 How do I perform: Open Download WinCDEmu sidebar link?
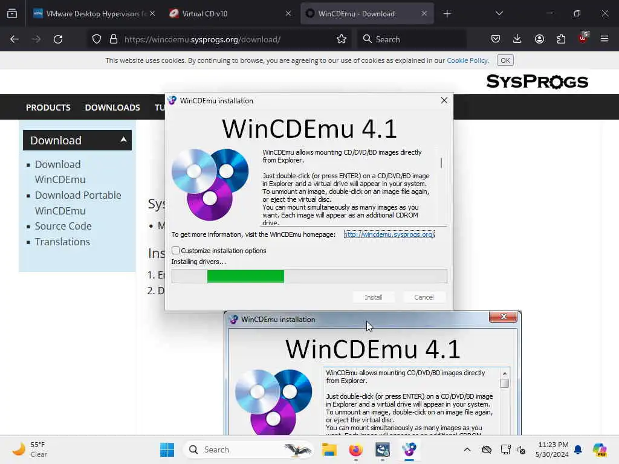click(60, 172)
